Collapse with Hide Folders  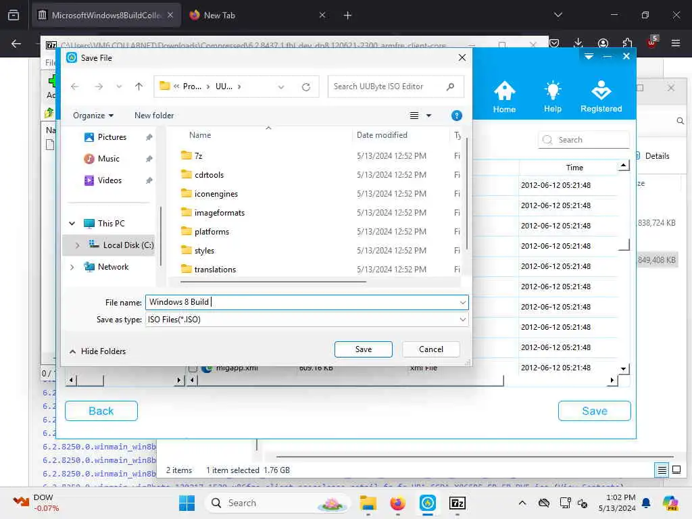pos(98,351)
